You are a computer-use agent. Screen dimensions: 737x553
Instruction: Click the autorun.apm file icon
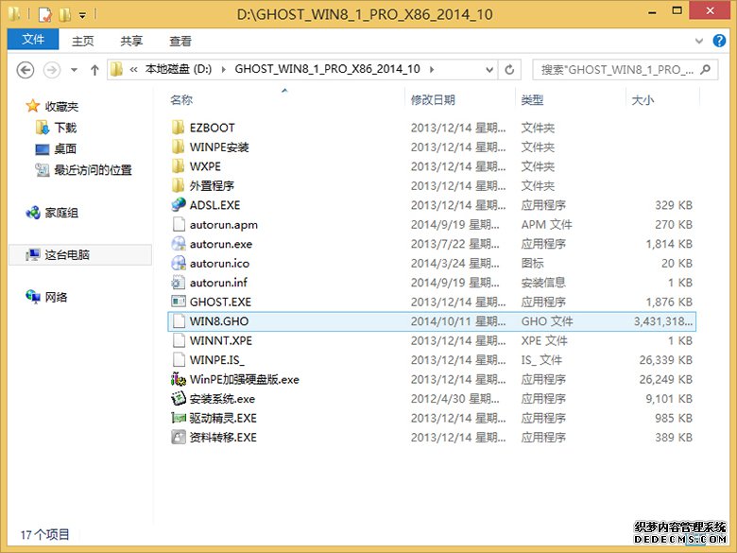(179, 224)
